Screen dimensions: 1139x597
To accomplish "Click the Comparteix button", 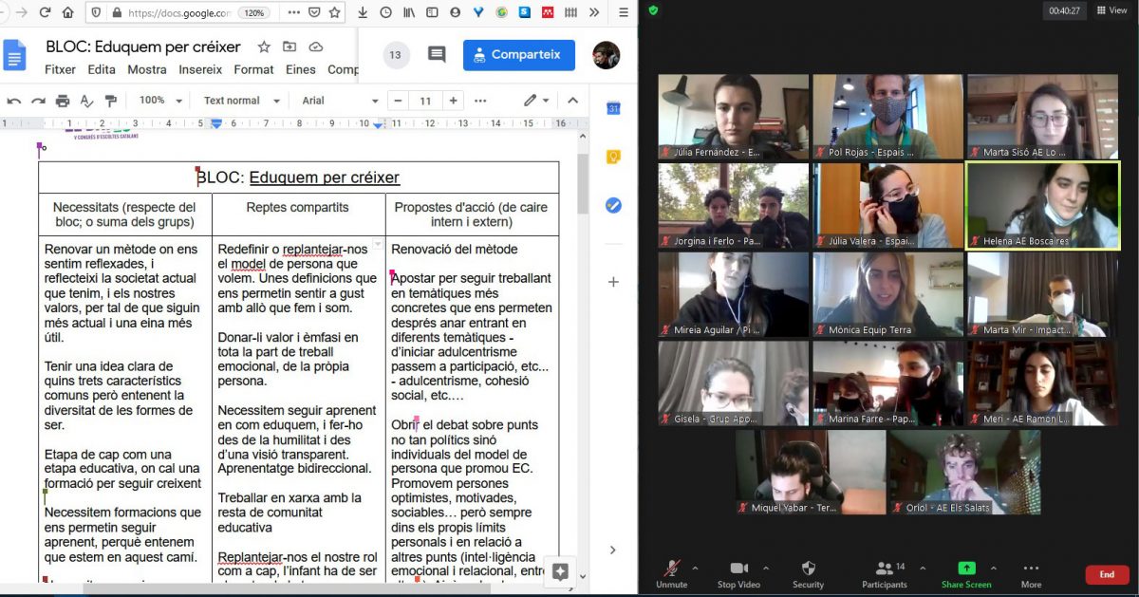I will [x=518, y=55].
